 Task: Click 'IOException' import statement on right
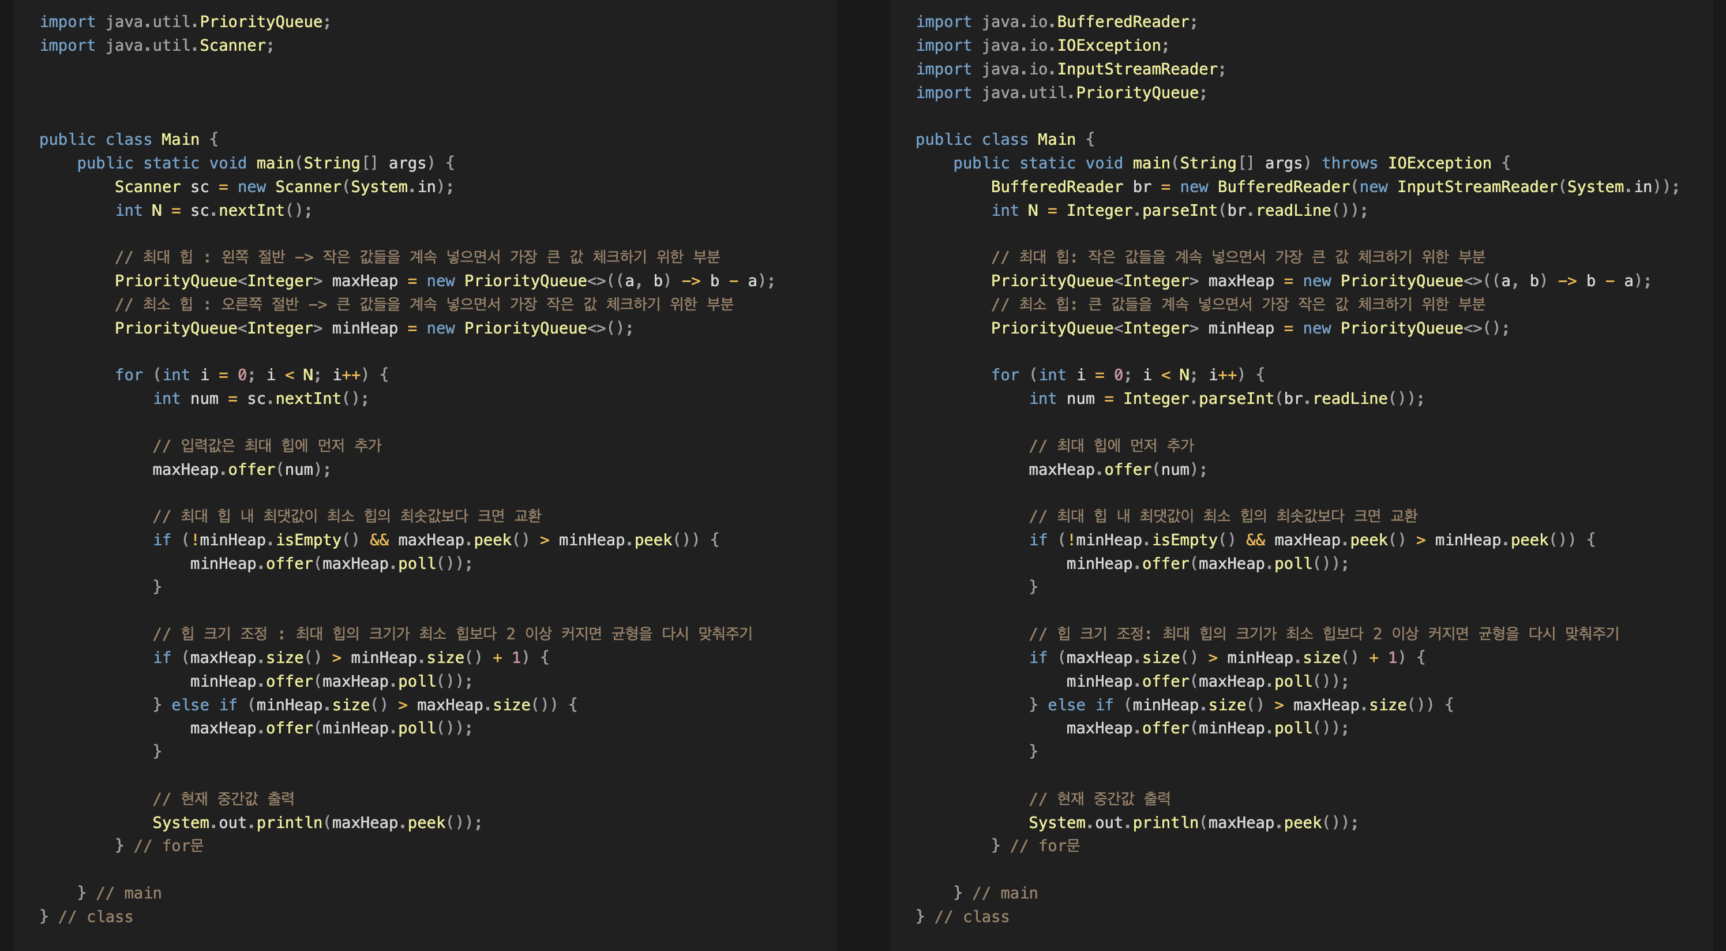click(1108, 46)
